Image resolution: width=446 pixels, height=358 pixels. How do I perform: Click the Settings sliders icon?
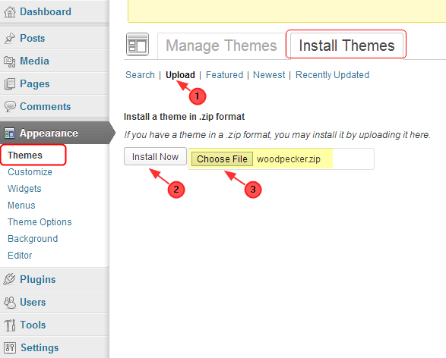[10, 348]
